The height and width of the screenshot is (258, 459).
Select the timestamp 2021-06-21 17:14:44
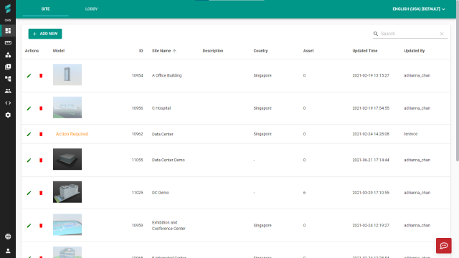click(x=371, y=160)
